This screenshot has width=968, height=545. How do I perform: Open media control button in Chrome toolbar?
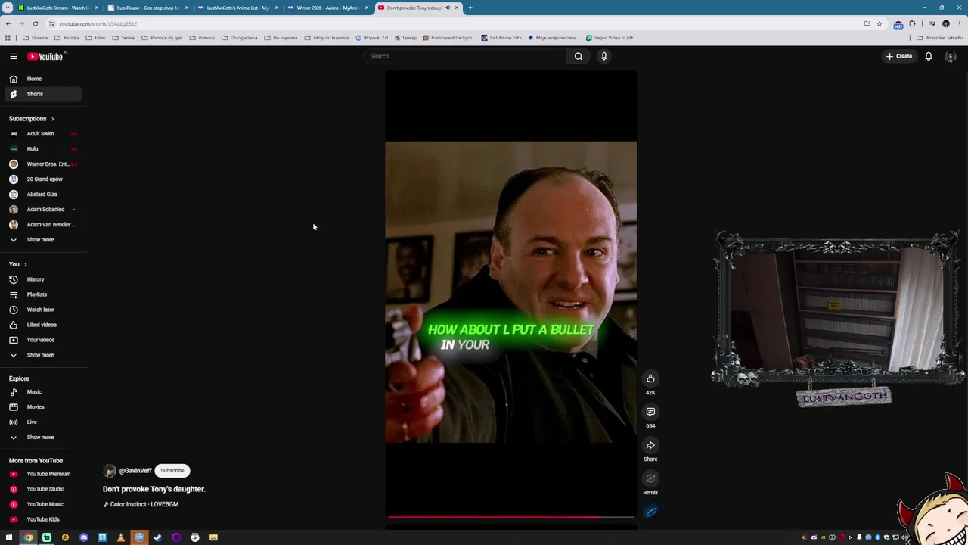(x=932, y=23)
